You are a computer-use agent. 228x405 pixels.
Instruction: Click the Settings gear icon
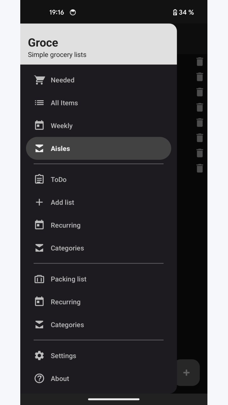[39, 356]
